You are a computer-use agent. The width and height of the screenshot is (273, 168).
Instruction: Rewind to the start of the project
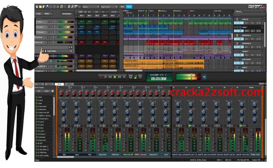105,77
